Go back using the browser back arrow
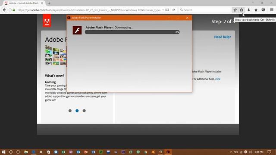Viewport: 276px width, 155px height. point(4,10)
